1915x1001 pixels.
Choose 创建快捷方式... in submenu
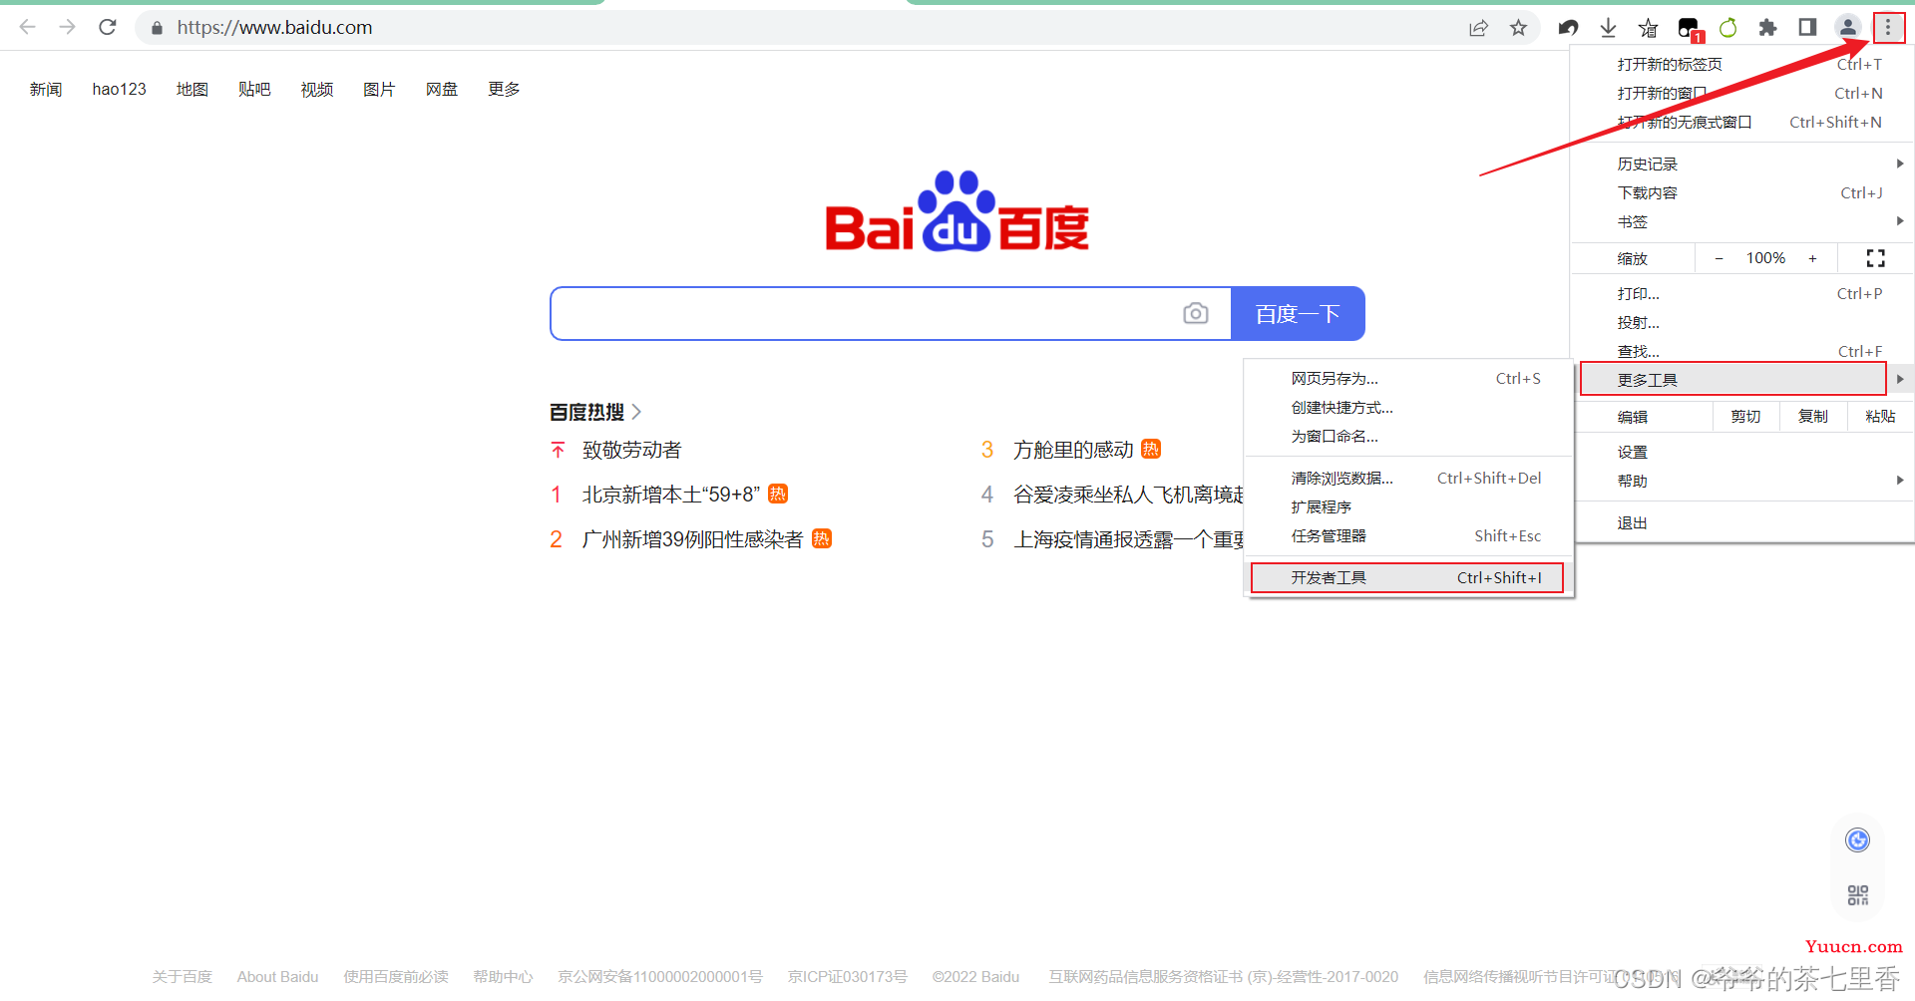point(1409,407)
